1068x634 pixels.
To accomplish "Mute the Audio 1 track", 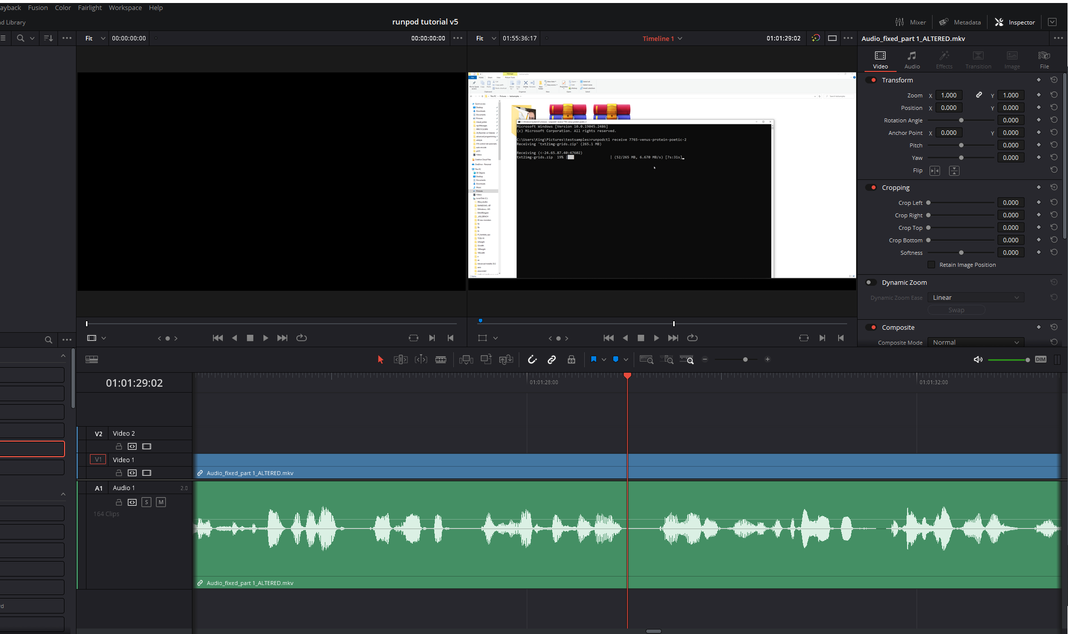I will (160, 502).
